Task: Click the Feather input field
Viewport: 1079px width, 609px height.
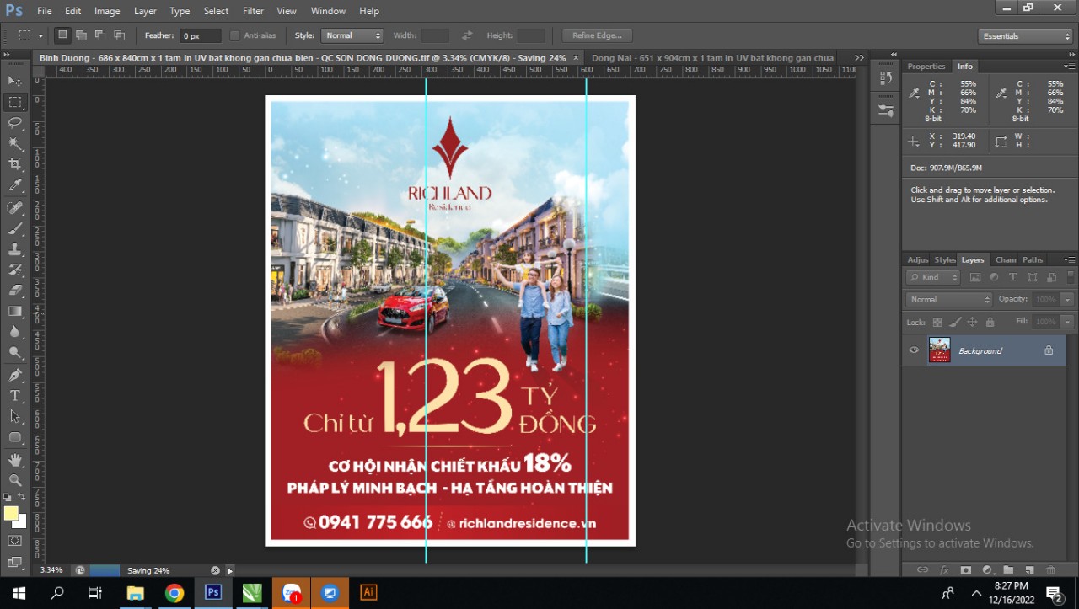Action: 201,35
